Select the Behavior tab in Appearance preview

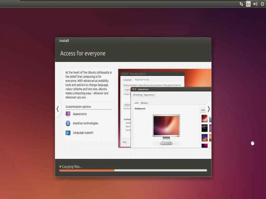pos(144,103)
